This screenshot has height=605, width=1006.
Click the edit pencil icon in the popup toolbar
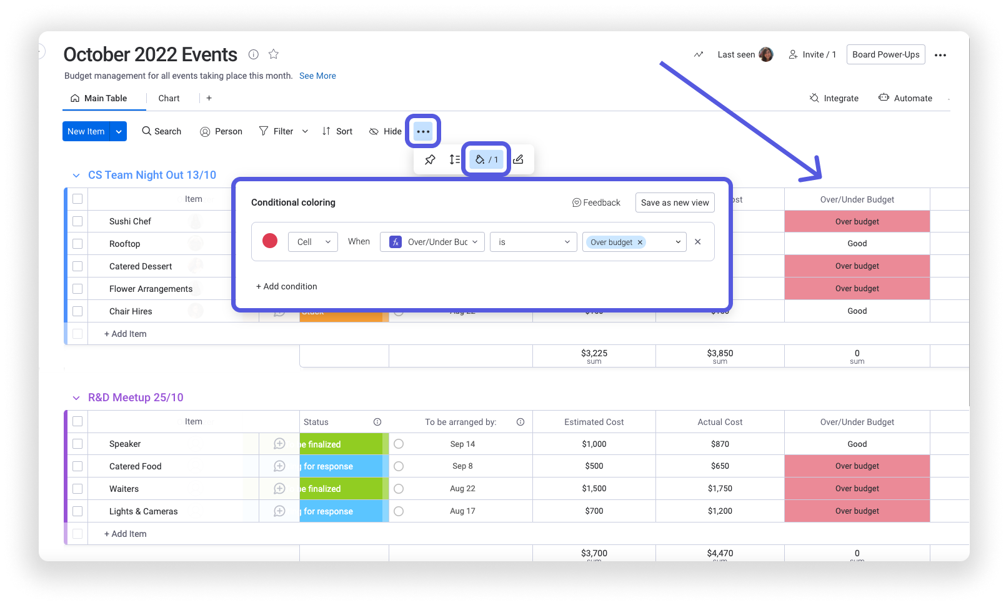click(518, 159)
